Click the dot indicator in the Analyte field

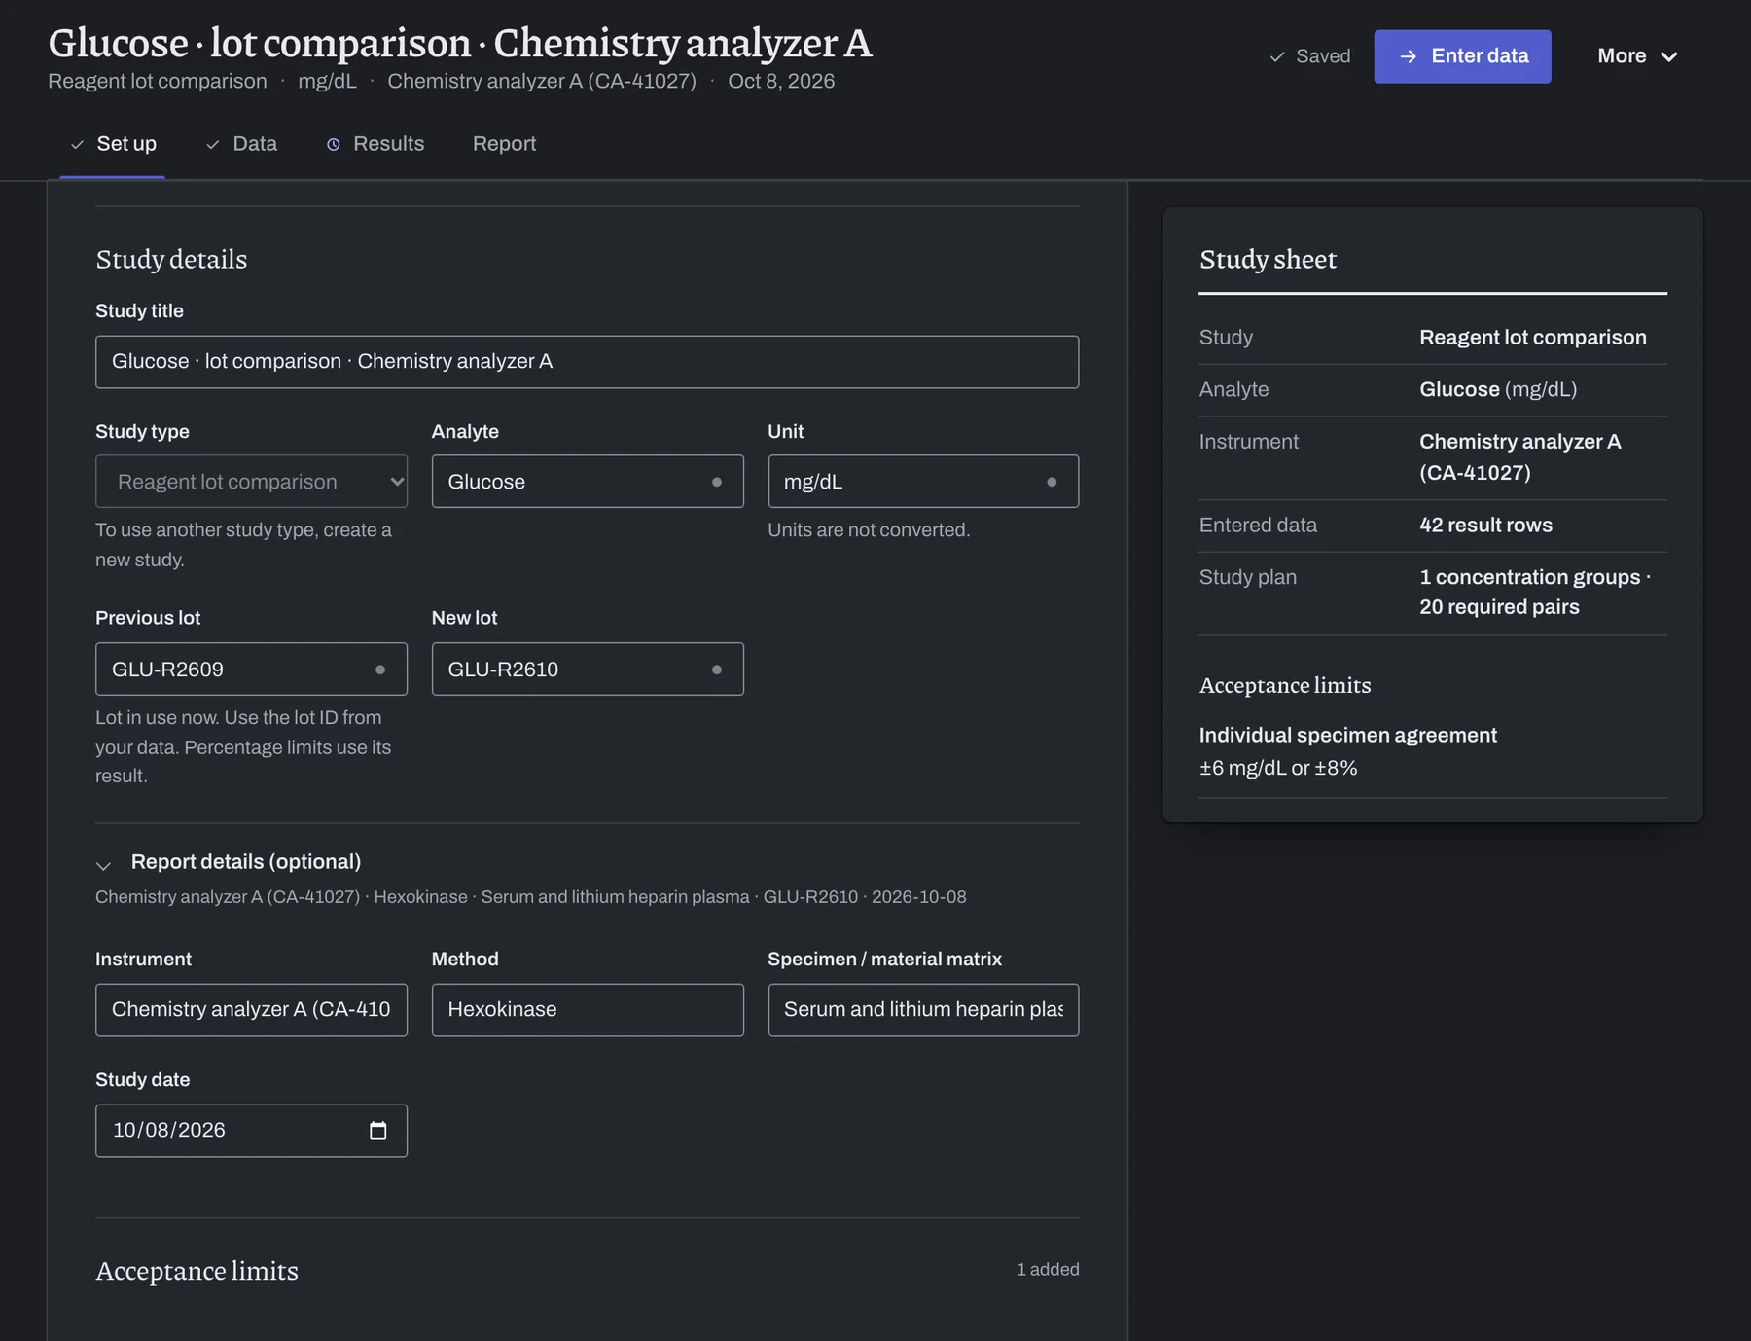(x=717, y=482)
